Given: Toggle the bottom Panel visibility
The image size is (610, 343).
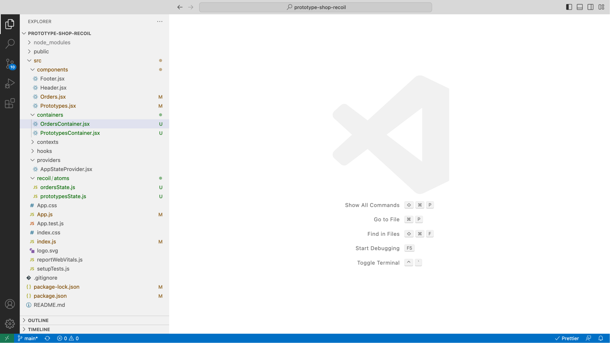Looking at the screenshot, I should coord(580,7).
